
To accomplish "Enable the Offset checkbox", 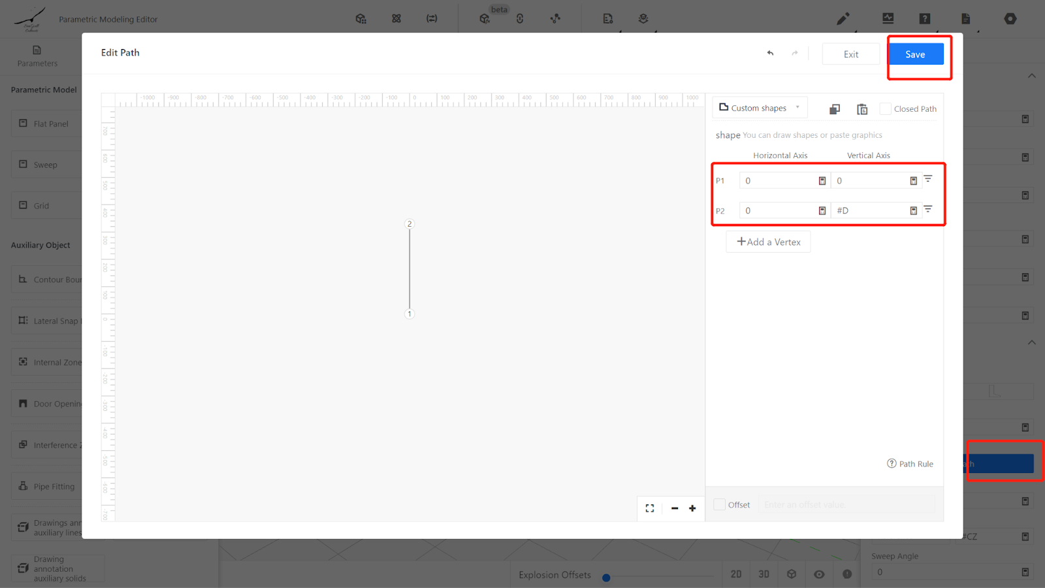I will (719, 504).
